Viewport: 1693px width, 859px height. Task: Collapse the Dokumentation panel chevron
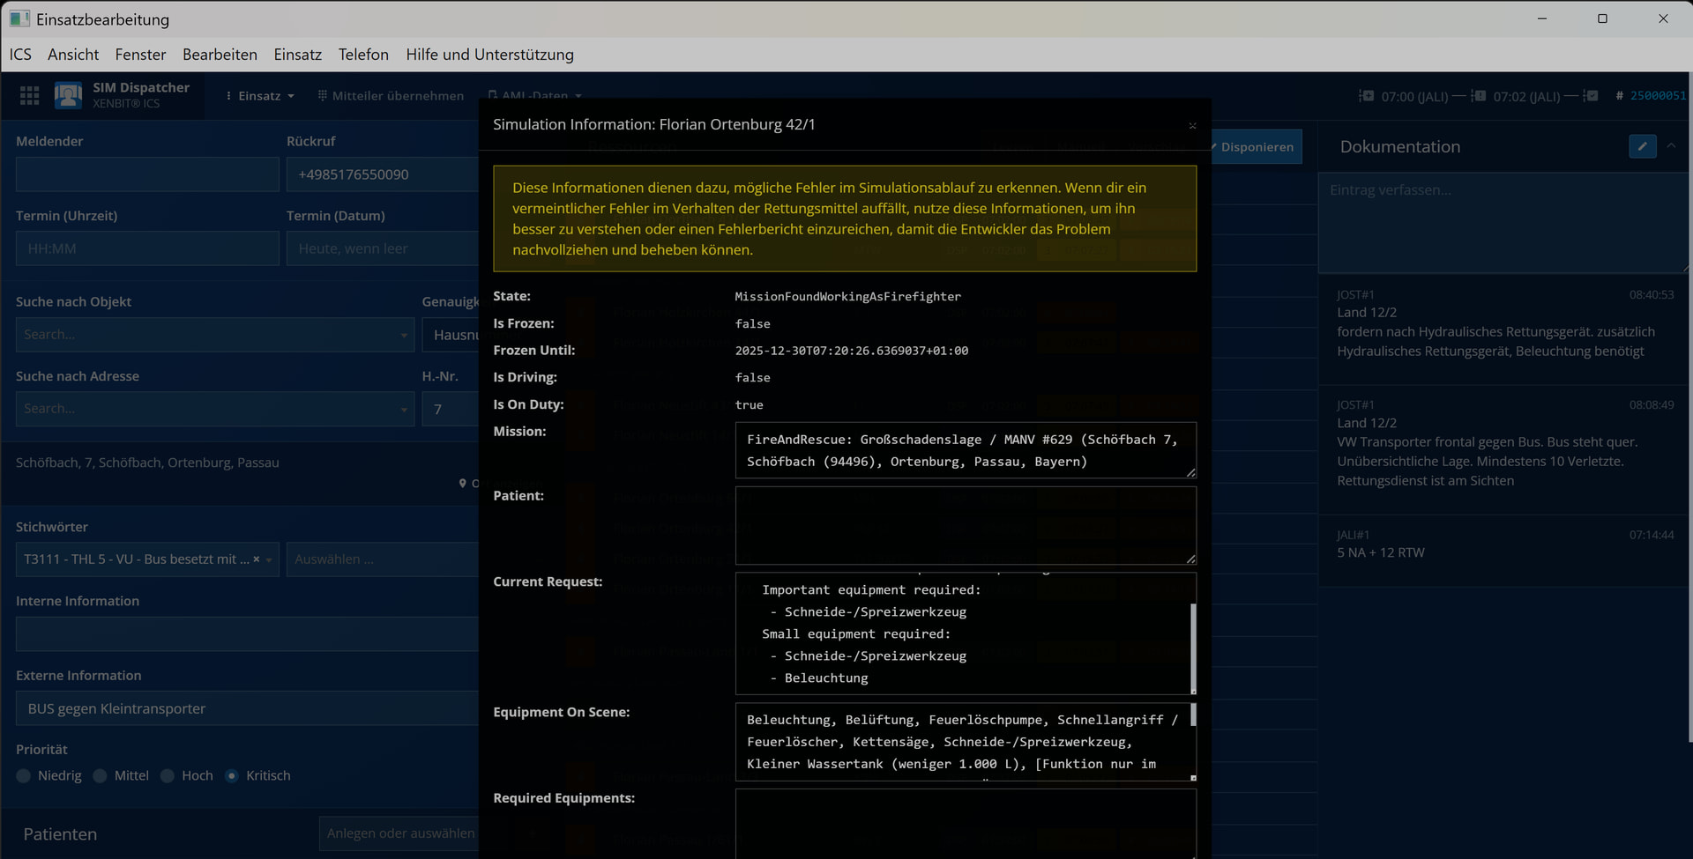[1671, 146]
